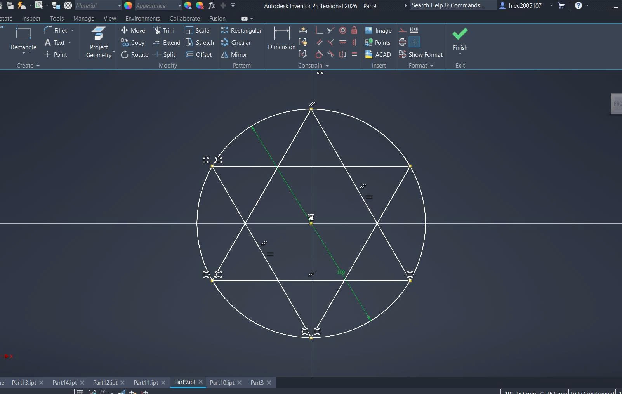Toggle the Center Point format button
622x394 pixels.
pyautogui.click(x=414, y=42)
